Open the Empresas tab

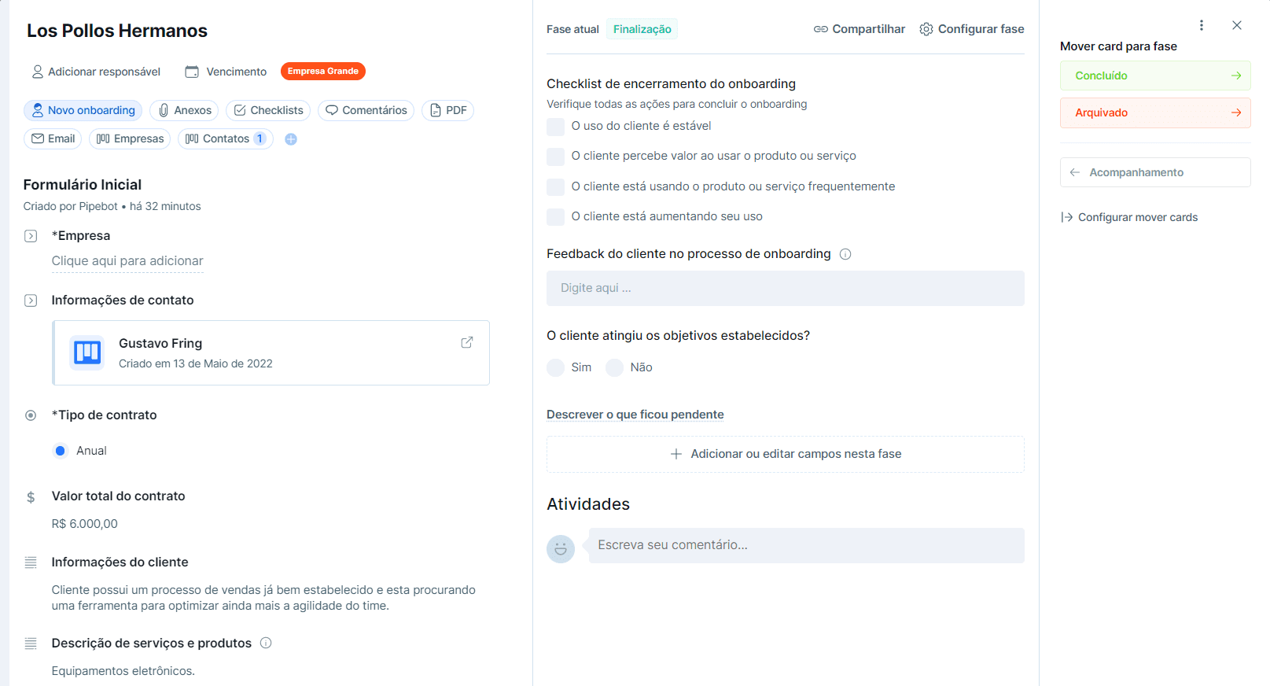click(x=130, y=138)
